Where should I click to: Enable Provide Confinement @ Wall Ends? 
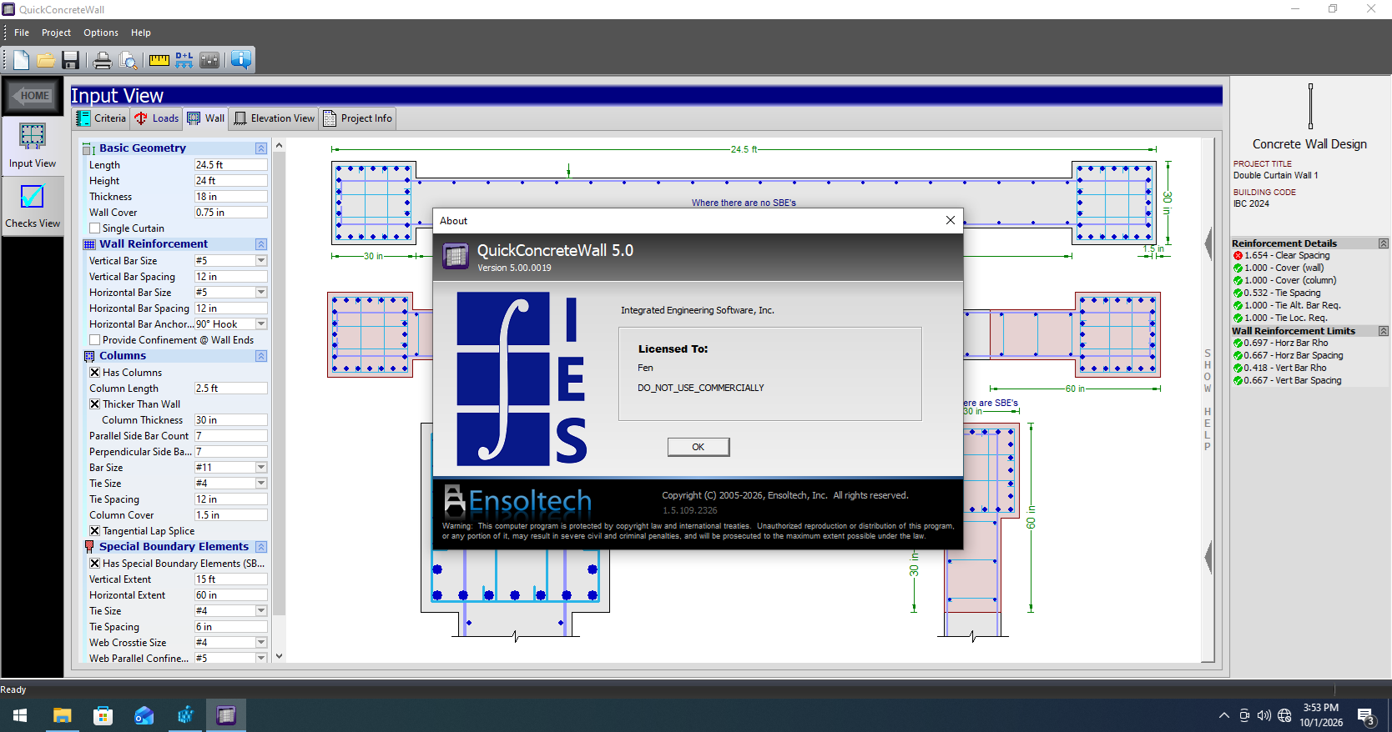coord(94,340)
